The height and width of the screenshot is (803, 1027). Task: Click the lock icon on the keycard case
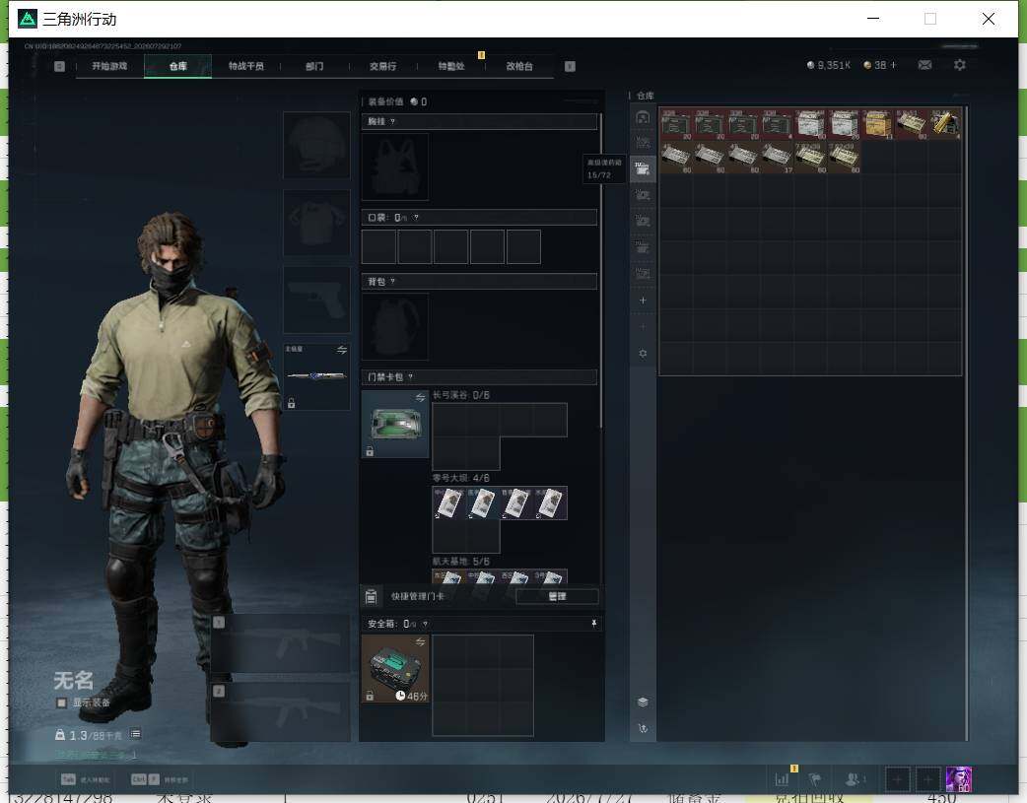pos(370,451)
